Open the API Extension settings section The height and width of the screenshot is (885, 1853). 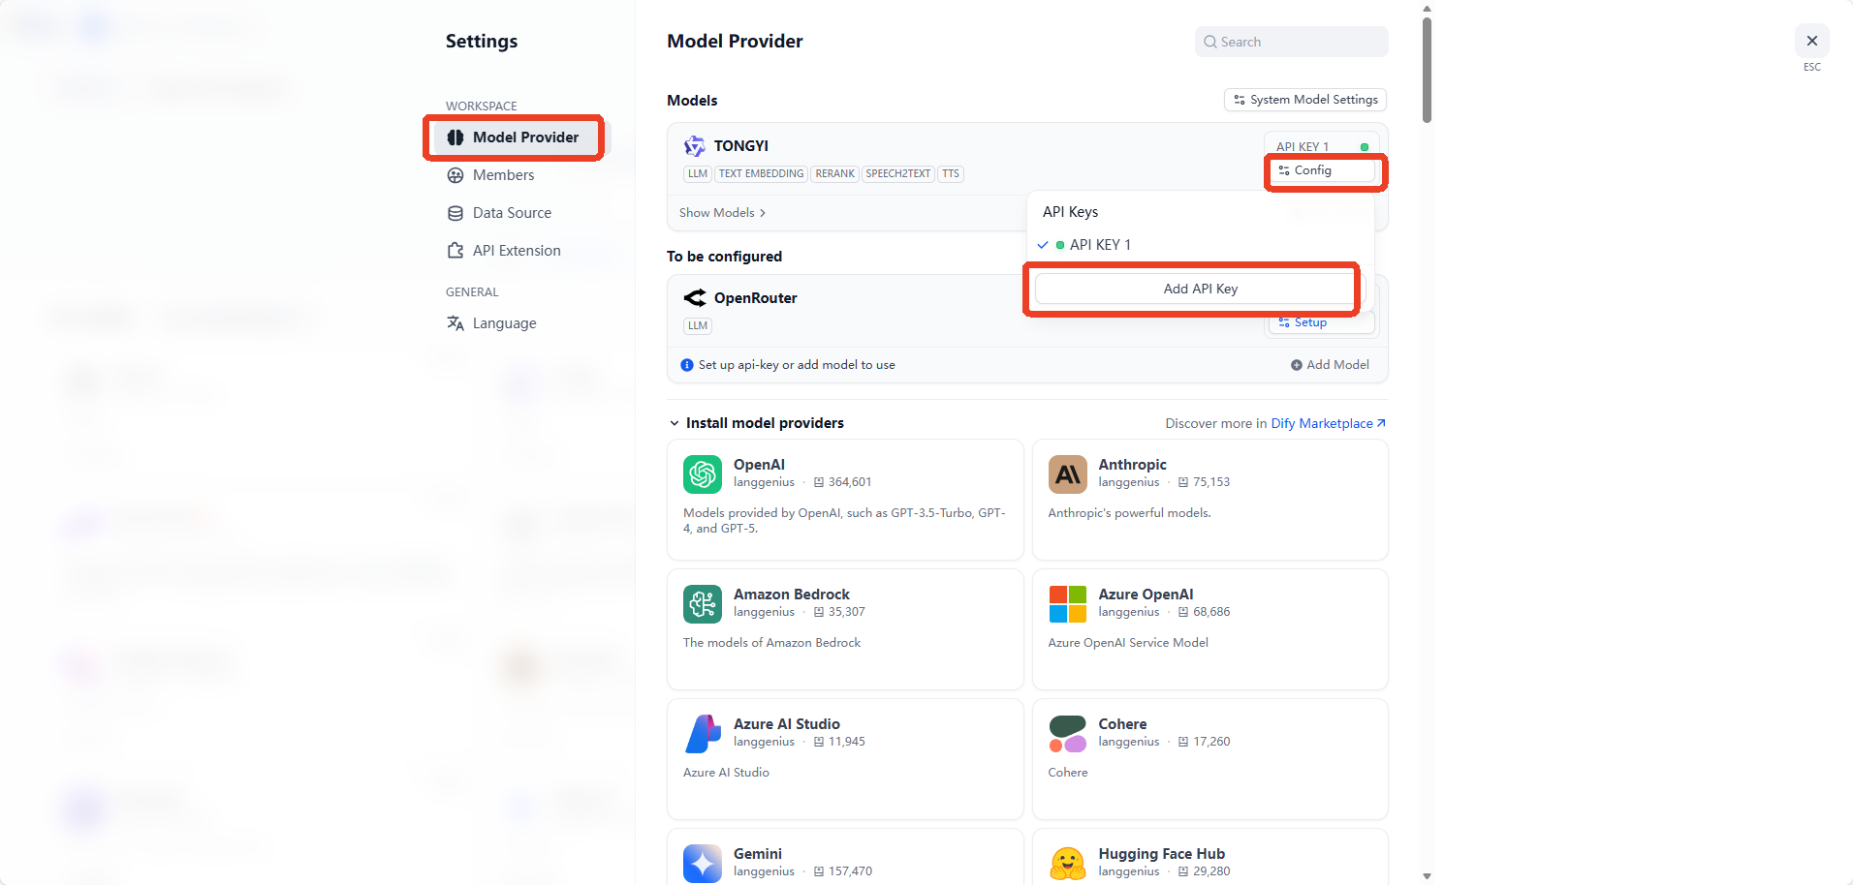point(517,251)
